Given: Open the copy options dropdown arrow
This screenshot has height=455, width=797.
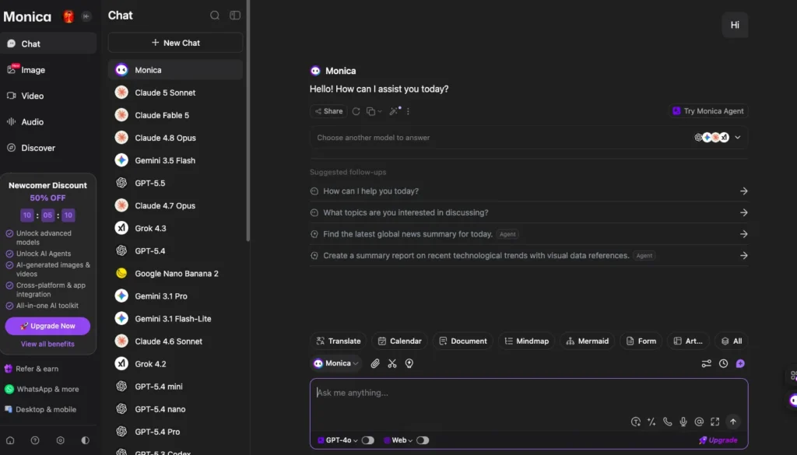Looking at the screenshot, I should pos(380,111).
